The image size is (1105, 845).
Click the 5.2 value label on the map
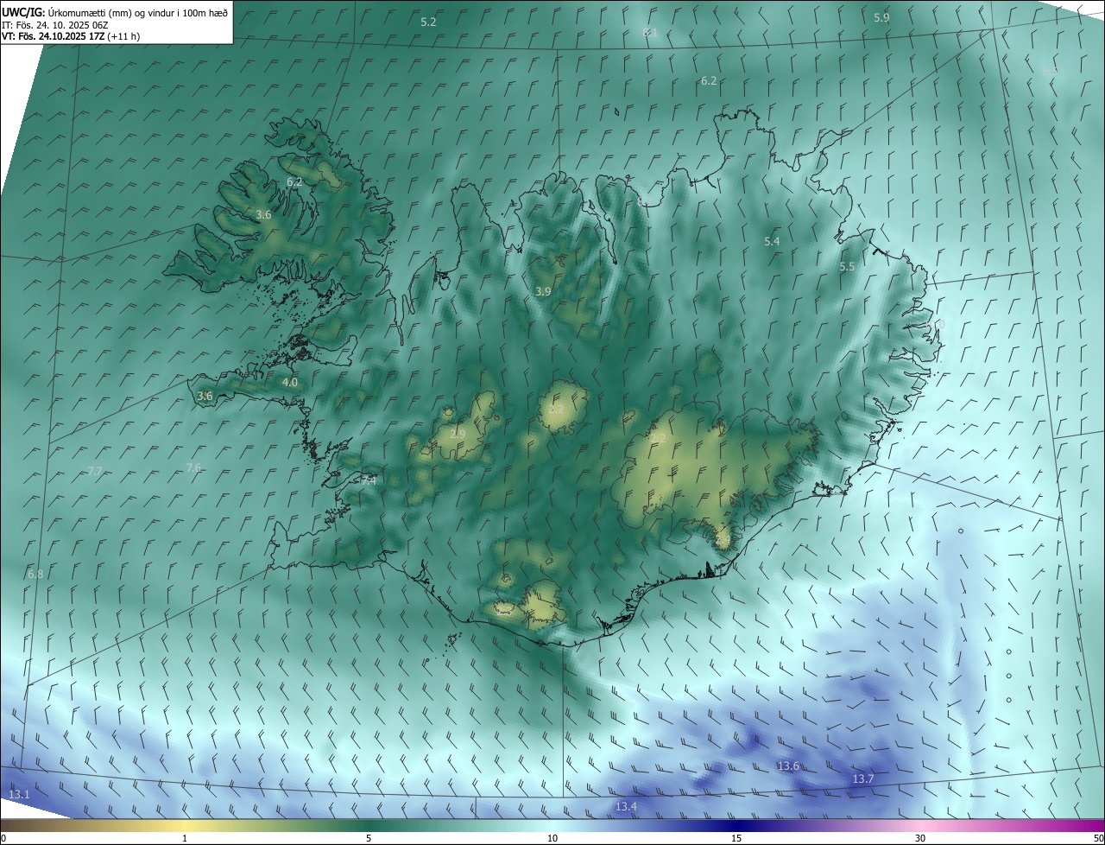tap(428, 22)
